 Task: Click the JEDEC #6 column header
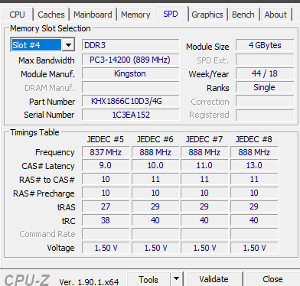tap(155, 139)
